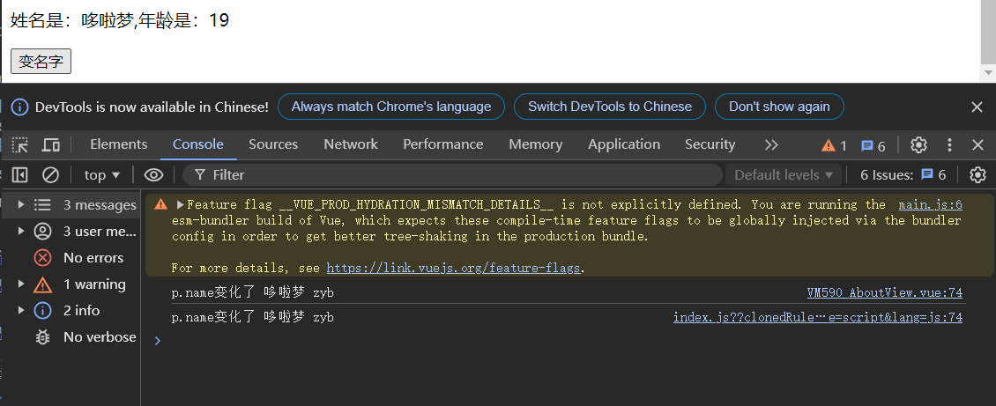Switch to the Network tab
996x406 pixels.
click(350, 144)
